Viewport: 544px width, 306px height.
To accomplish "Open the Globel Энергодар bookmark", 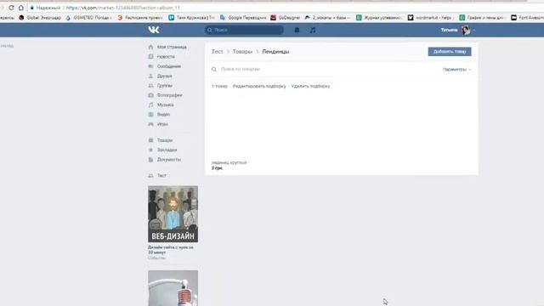I will [40, 17].
